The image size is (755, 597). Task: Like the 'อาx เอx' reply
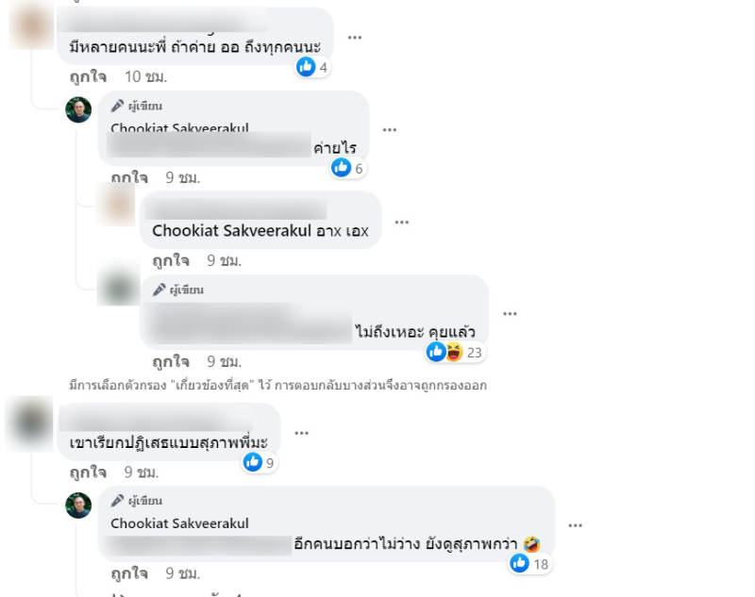pyautogui.click(x=171, y=260)
